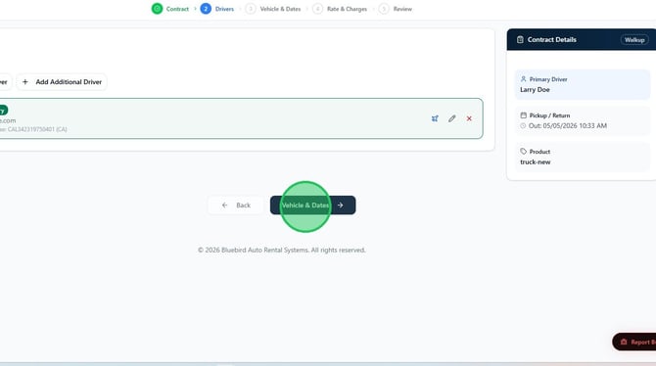Image resolution: width=656 pixels, height=366 pixels.
Task: Click the clipboard icon by Contract Details
Action: click(x=520, y=39)
